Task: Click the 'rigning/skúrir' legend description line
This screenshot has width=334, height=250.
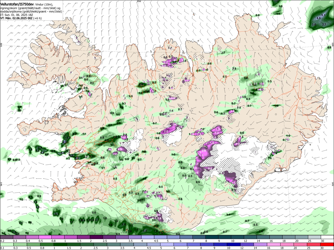Action: (30, 8)
